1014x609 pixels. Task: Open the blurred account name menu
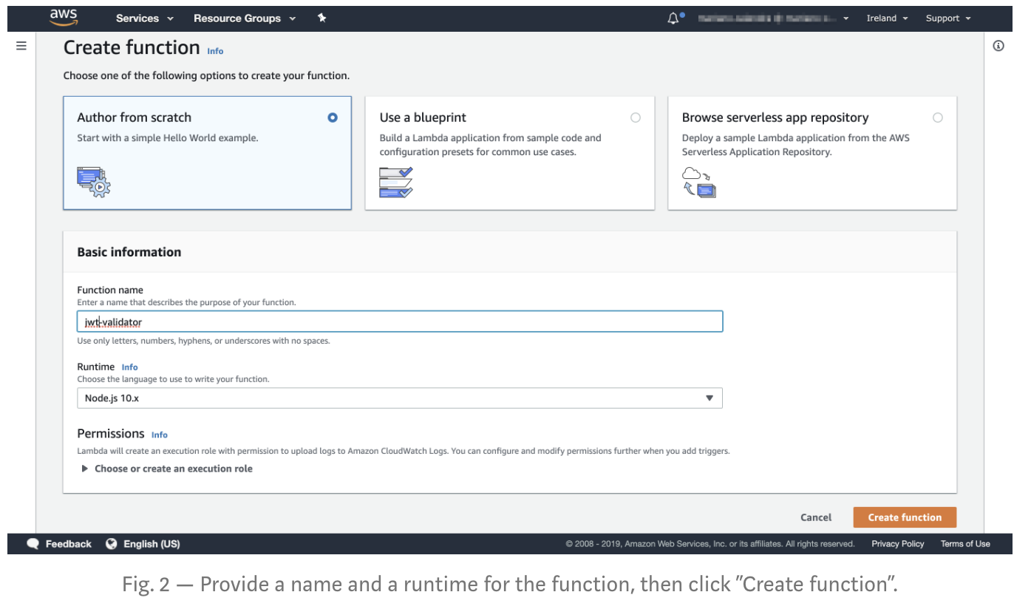point(773,18)
